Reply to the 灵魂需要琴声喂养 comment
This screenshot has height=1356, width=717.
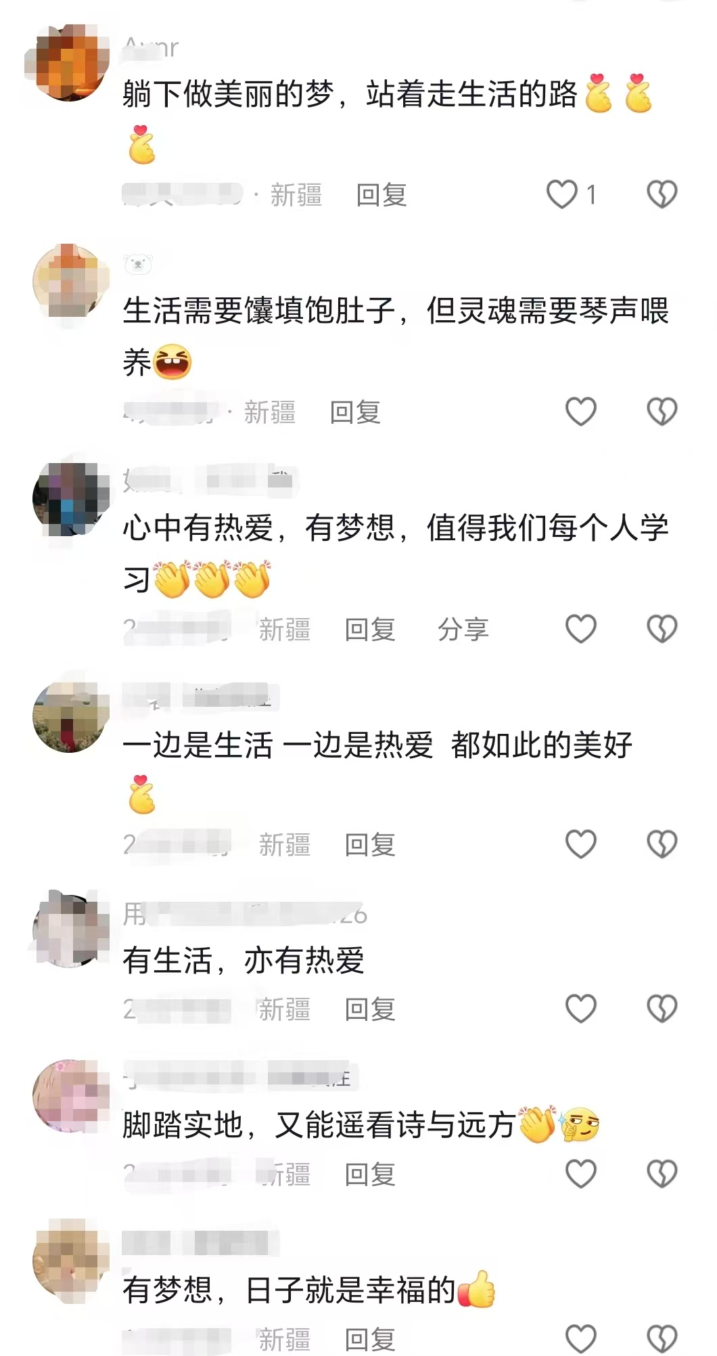coord(355,412)
